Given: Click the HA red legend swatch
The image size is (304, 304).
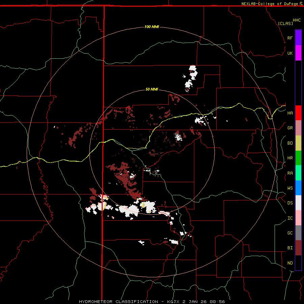Looking at the screenshot, I should (x=298, y=113).
